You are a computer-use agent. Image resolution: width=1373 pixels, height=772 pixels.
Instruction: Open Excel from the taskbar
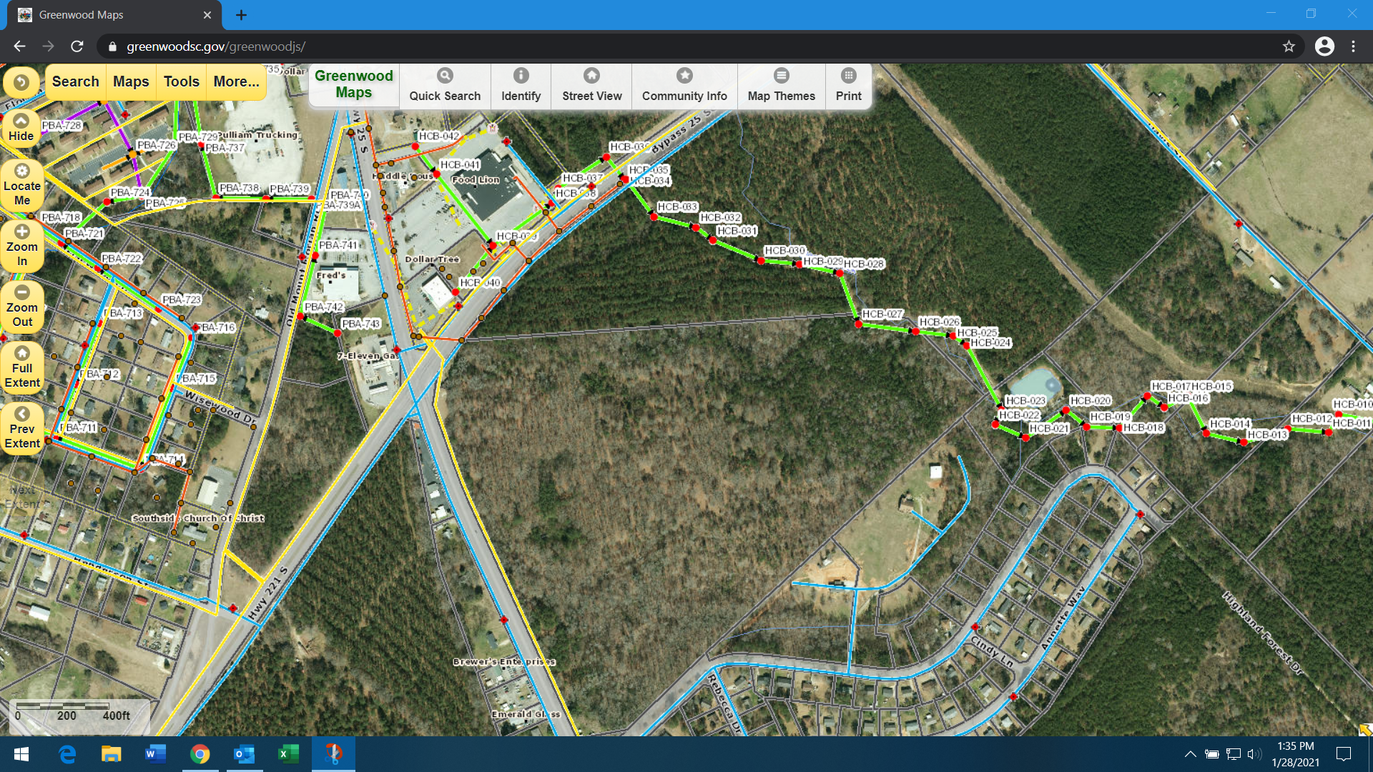(287, 754)
